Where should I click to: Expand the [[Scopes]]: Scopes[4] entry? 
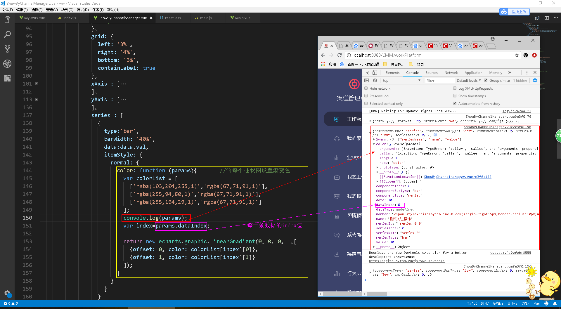click(x=377, y=181)
